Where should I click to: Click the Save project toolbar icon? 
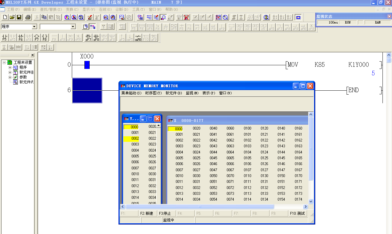tap(19, 17)
